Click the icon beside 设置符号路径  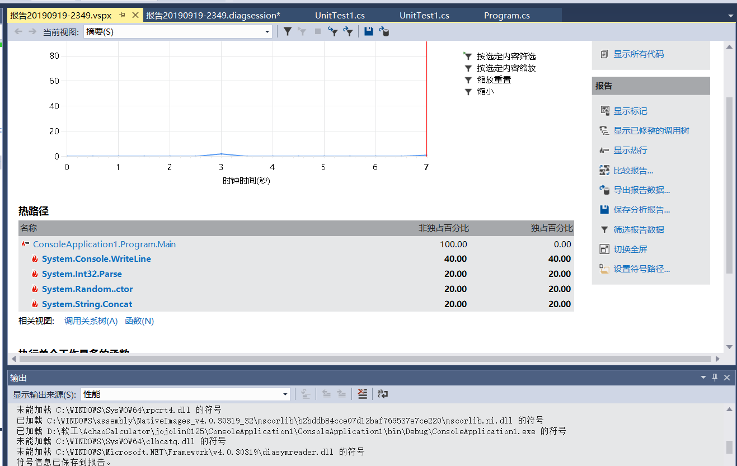click(604, 269)
